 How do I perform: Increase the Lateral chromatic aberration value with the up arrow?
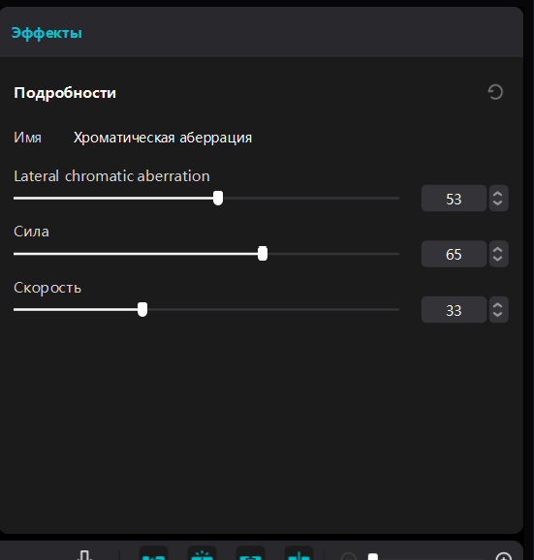click(x=498, y=194)
